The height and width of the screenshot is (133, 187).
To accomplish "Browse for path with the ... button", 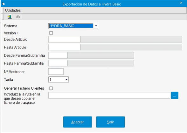I will (175, 95).
